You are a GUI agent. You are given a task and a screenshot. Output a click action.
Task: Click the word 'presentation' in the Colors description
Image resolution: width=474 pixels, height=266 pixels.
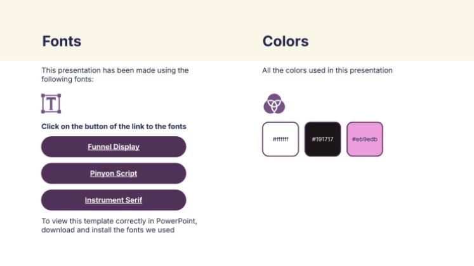point(372,70)
